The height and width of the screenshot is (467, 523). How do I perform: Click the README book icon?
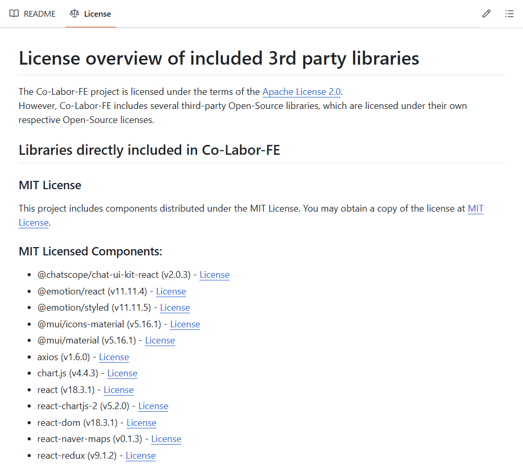14,14
